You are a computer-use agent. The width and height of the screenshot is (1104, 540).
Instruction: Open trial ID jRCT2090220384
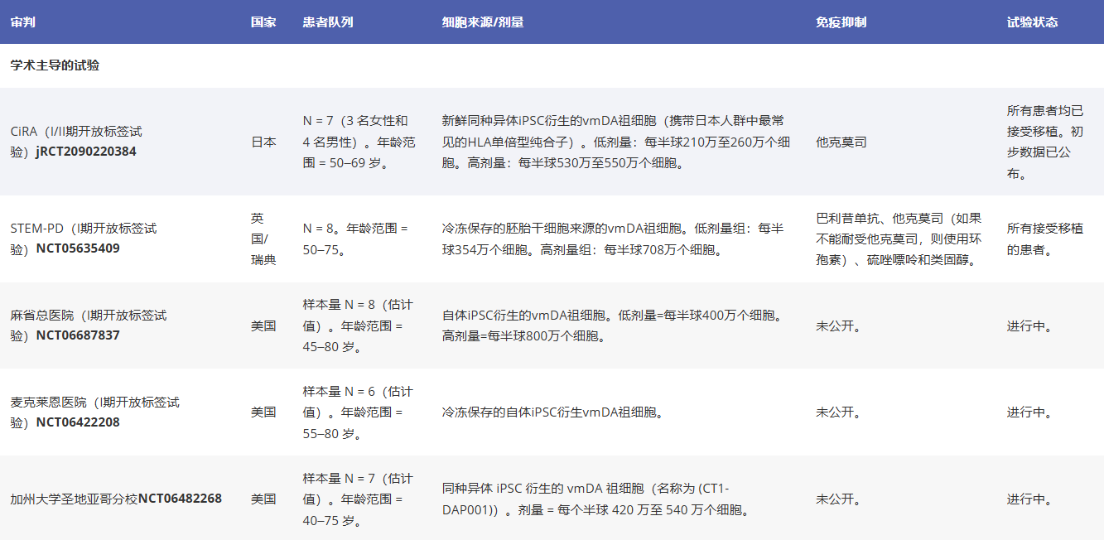point(86,152)
